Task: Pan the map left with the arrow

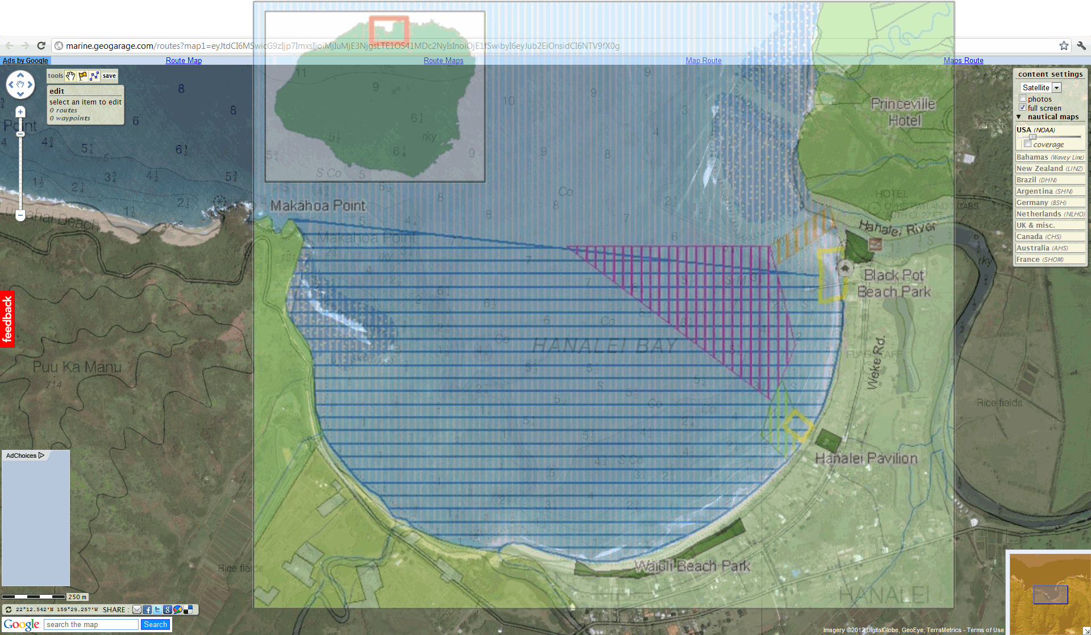Action: click(x=11, y=85)
